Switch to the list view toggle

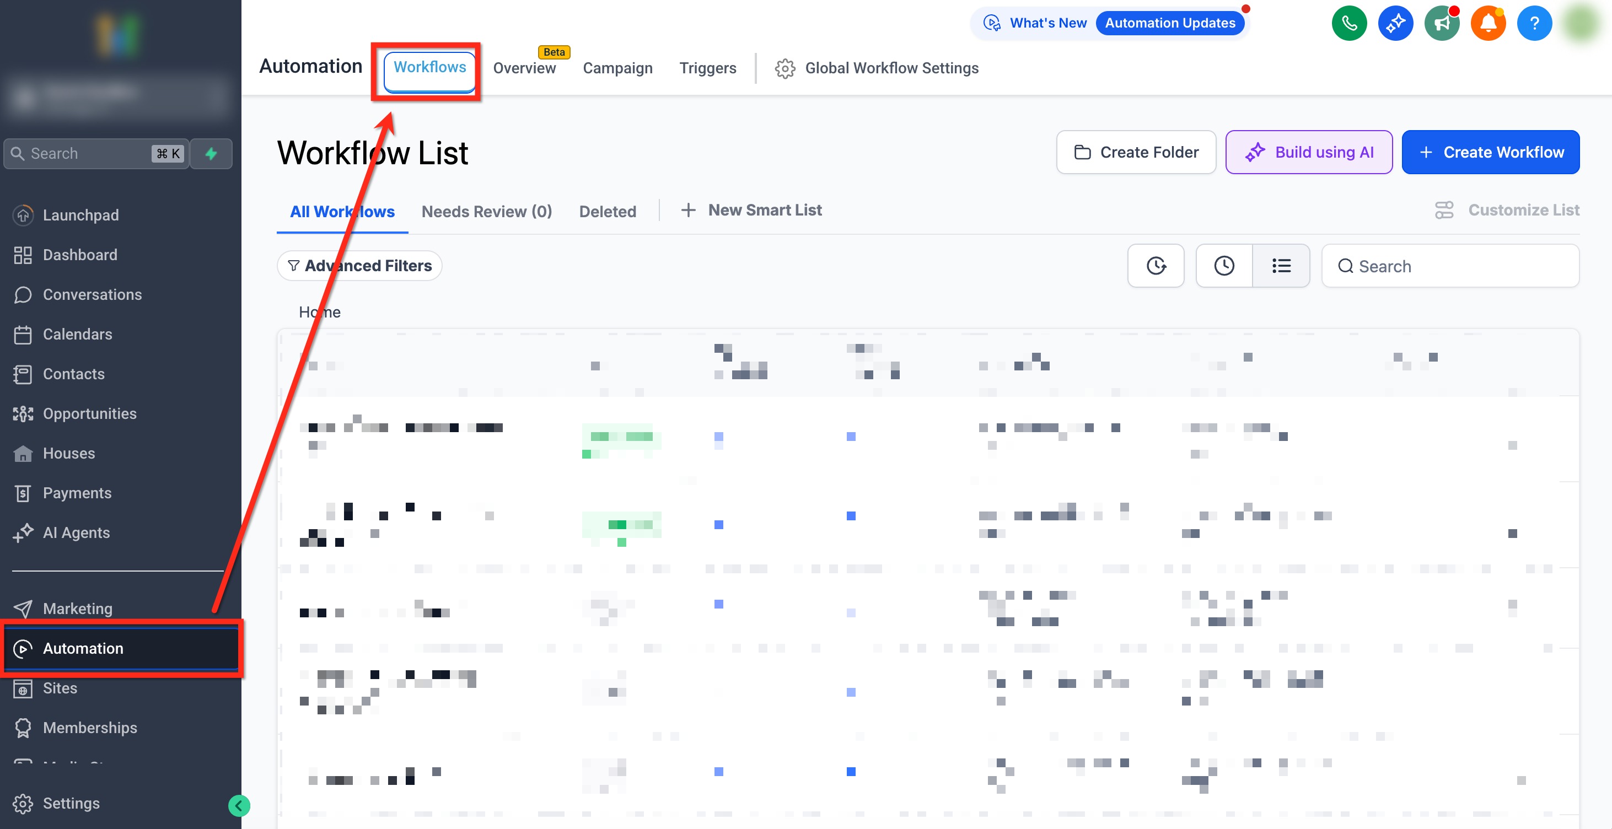[1280, 266]
